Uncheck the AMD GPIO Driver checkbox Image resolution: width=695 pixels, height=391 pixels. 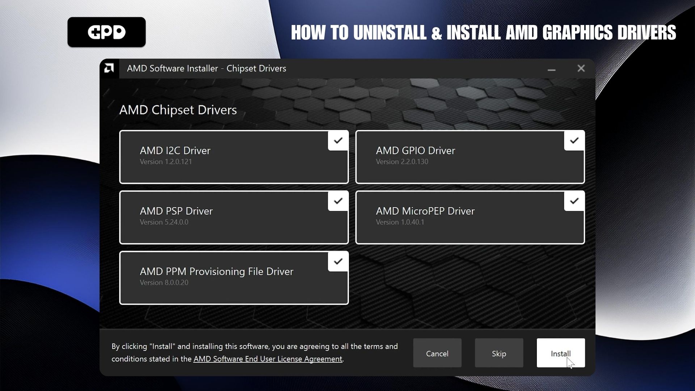point(574,140)
